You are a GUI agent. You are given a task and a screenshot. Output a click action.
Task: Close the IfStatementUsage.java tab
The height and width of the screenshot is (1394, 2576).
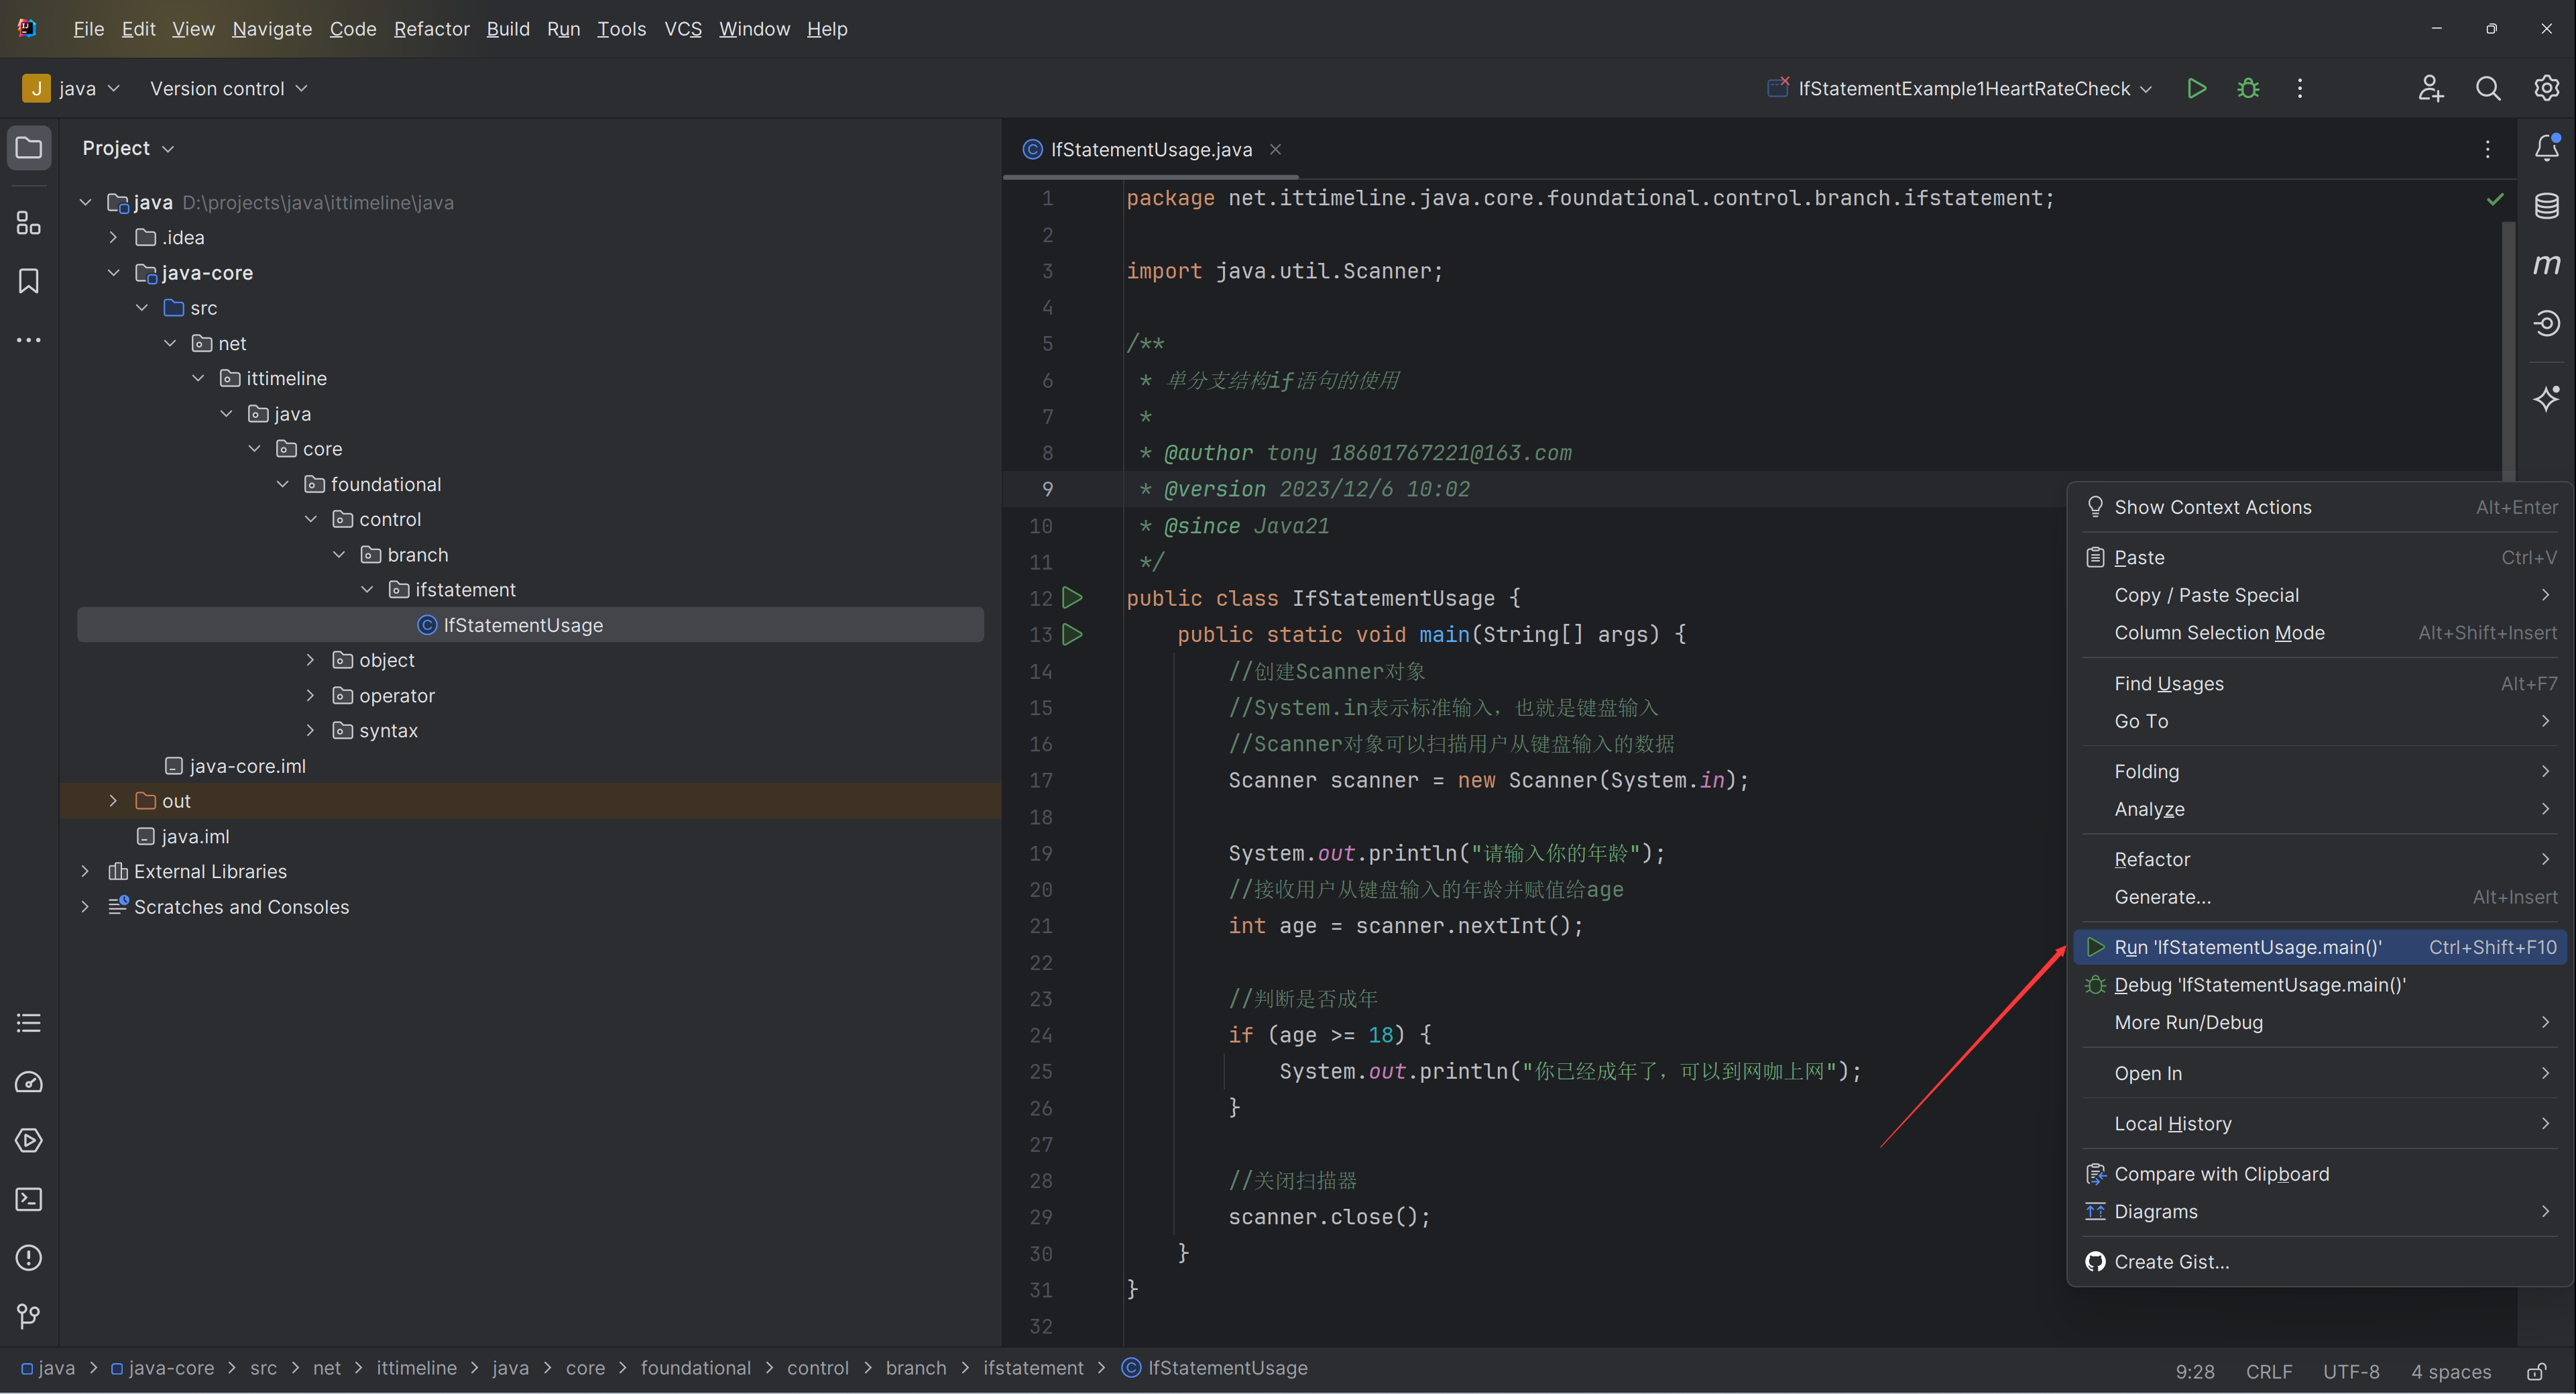tap(1275, 149)
